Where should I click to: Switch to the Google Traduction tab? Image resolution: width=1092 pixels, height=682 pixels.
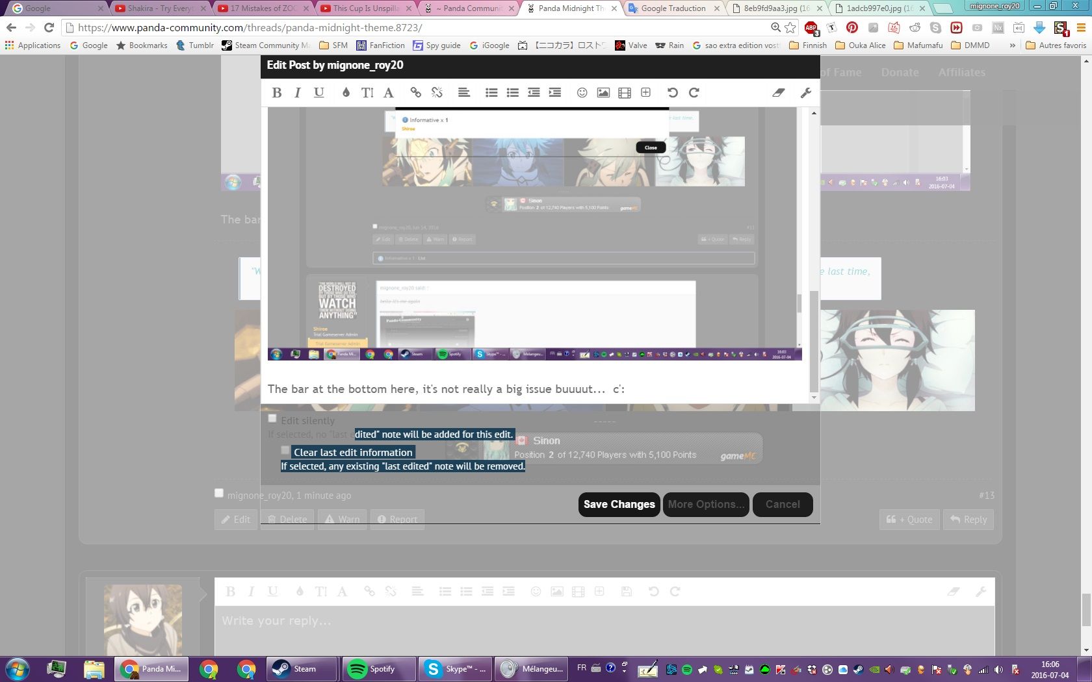coord(673,8)
